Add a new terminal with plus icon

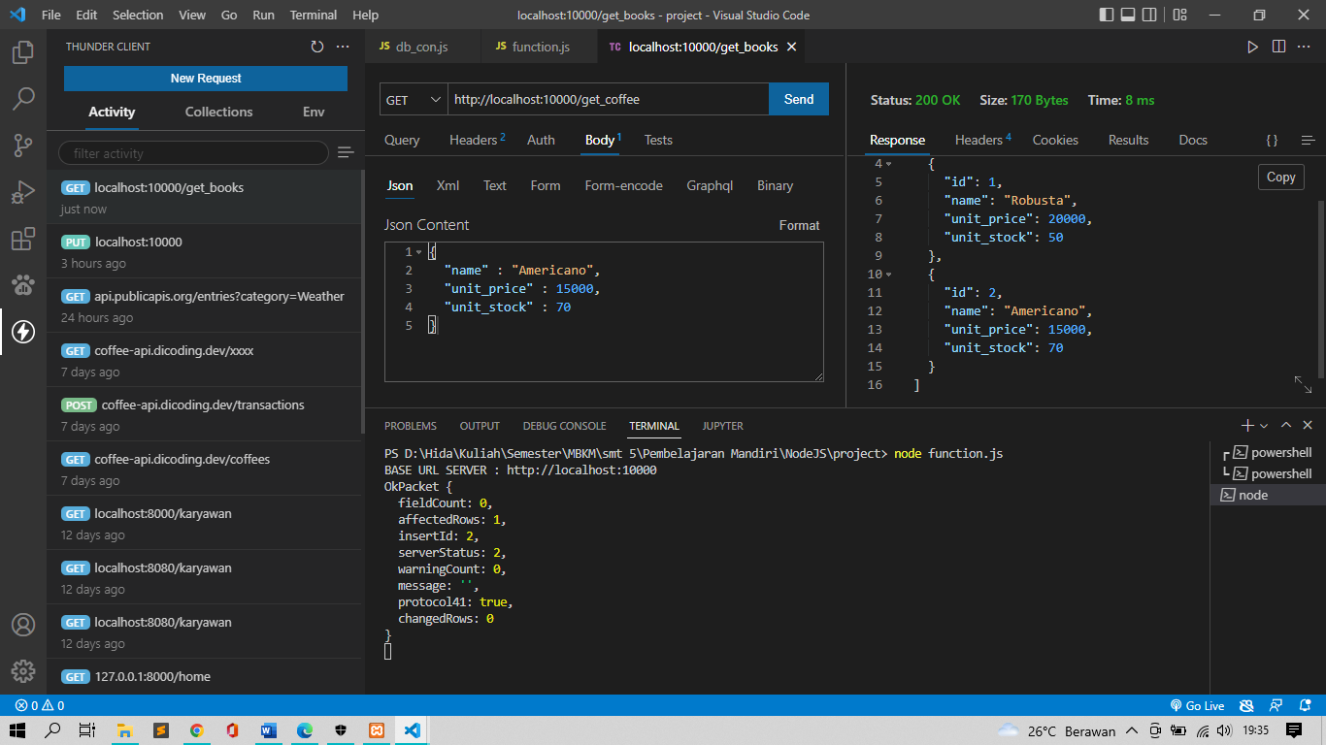pos(1247,426)
